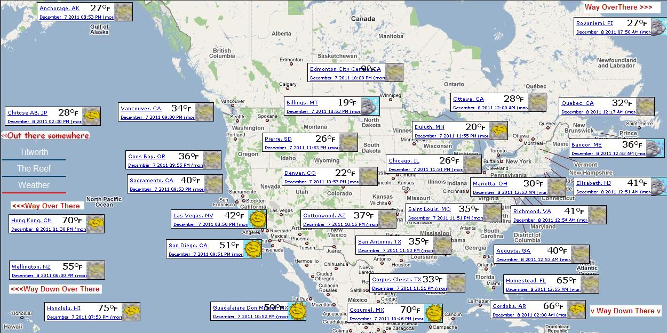Image resolution: width=667 pixels, height=333 pixels.
Task: Click the Richmond, VA city link
Action: pos(532,212)
